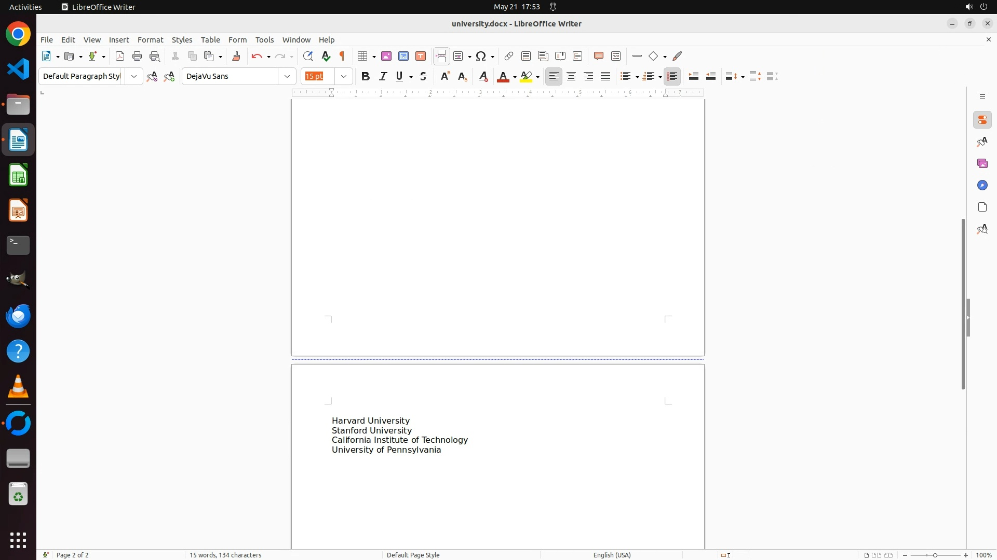997x560 pixels.
Task: Click the Export as PDF icon
Action: coord(120,57)
